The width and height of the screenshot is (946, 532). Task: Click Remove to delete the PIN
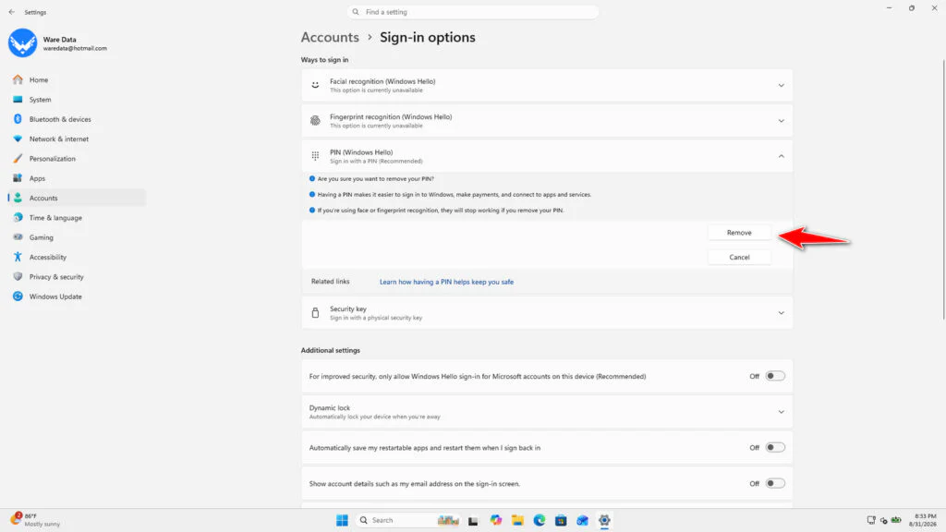[739, 233]
